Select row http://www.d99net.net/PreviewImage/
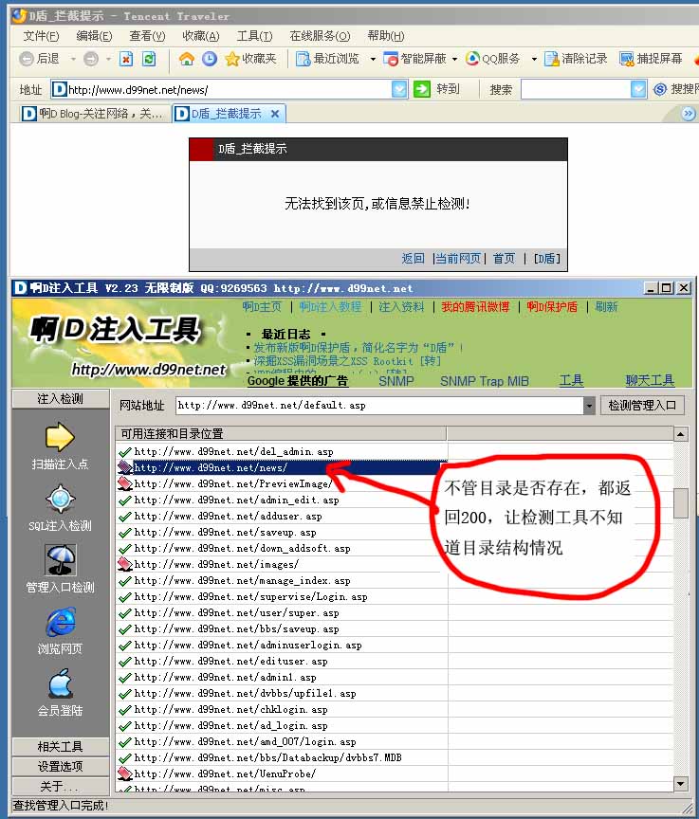 (x=282, y=483)
